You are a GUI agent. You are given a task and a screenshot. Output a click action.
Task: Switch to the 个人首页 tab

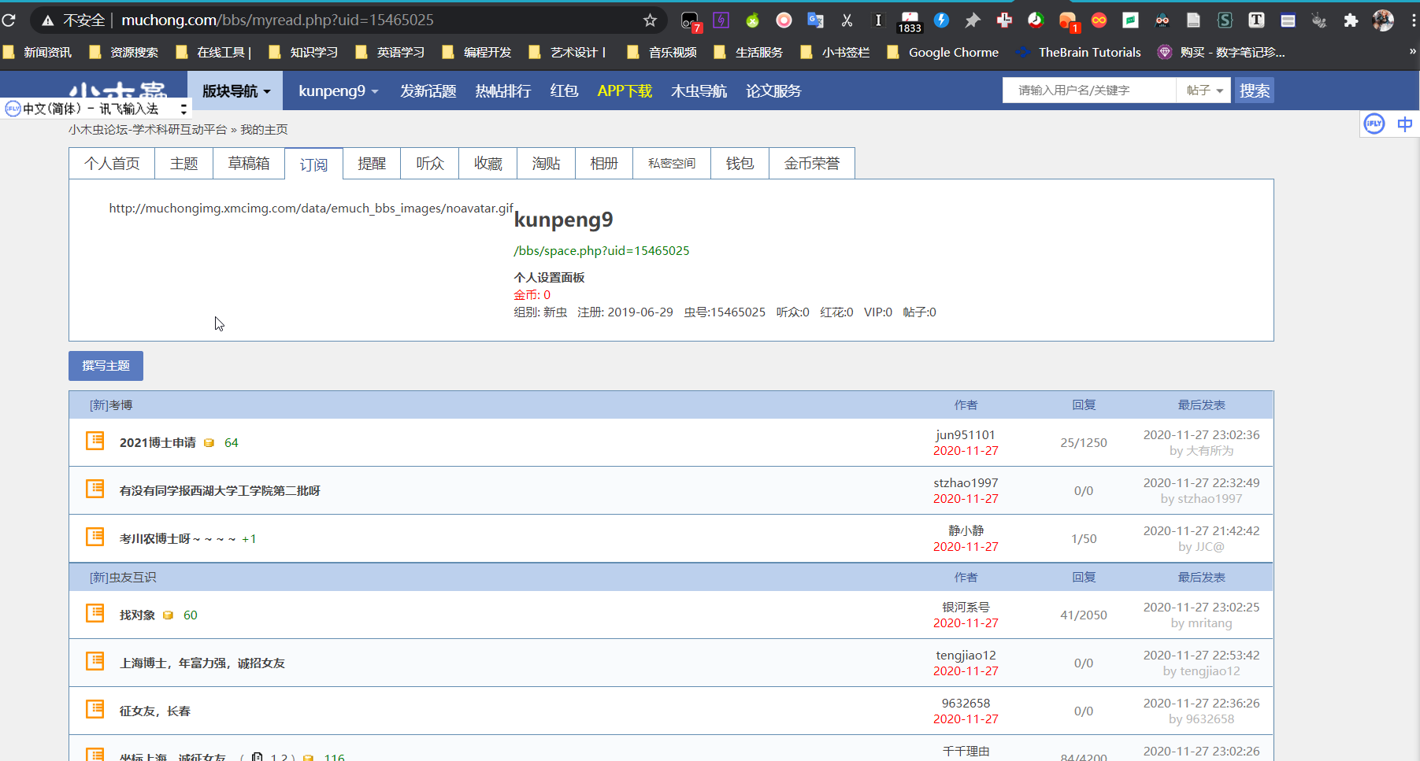[x=112, y=164]
